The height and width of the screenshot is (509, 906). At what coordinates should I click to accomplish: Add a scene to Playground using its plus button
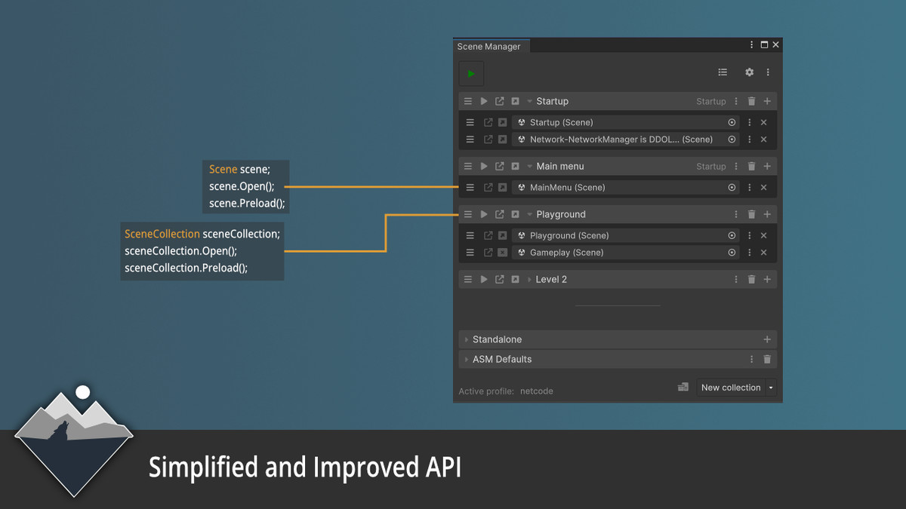tap(766, 214)
